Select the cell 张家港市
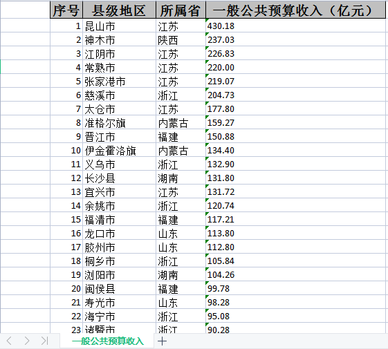Image resolution: width=388 pixels, height=349 pixels. 119,81
